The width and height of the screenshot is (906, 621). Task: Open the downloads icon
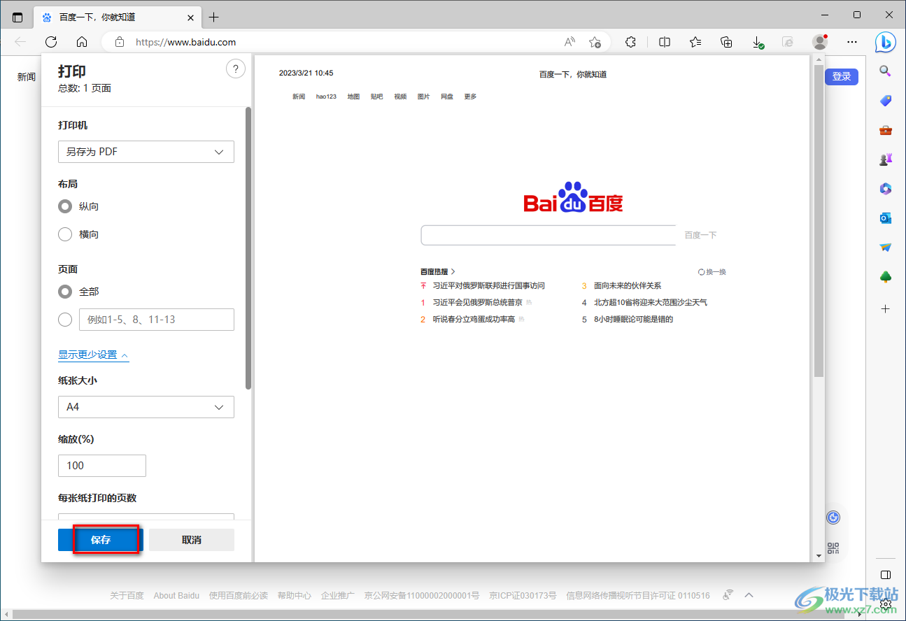pyautogui.click(x=758, y=42)
